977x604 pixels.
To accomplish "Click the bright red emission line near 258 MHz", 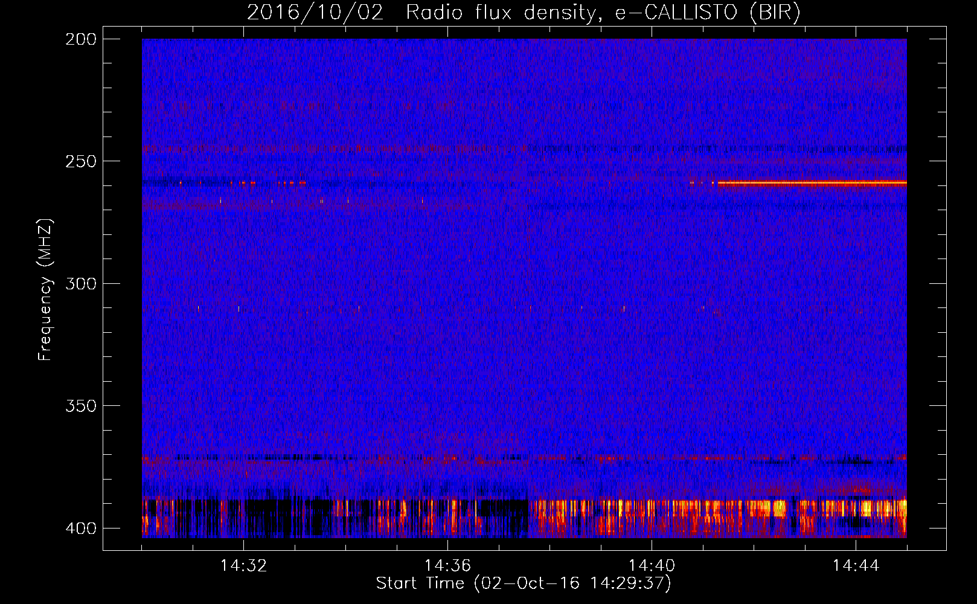I will tap(812, 182).
